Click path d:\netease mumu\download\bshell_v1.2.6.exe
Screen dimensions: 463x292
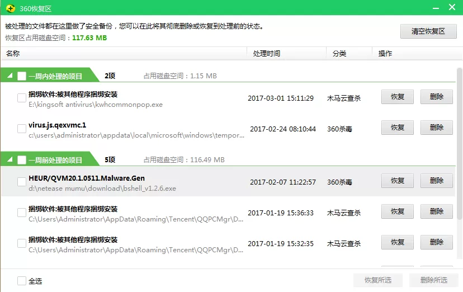point(102,189)
